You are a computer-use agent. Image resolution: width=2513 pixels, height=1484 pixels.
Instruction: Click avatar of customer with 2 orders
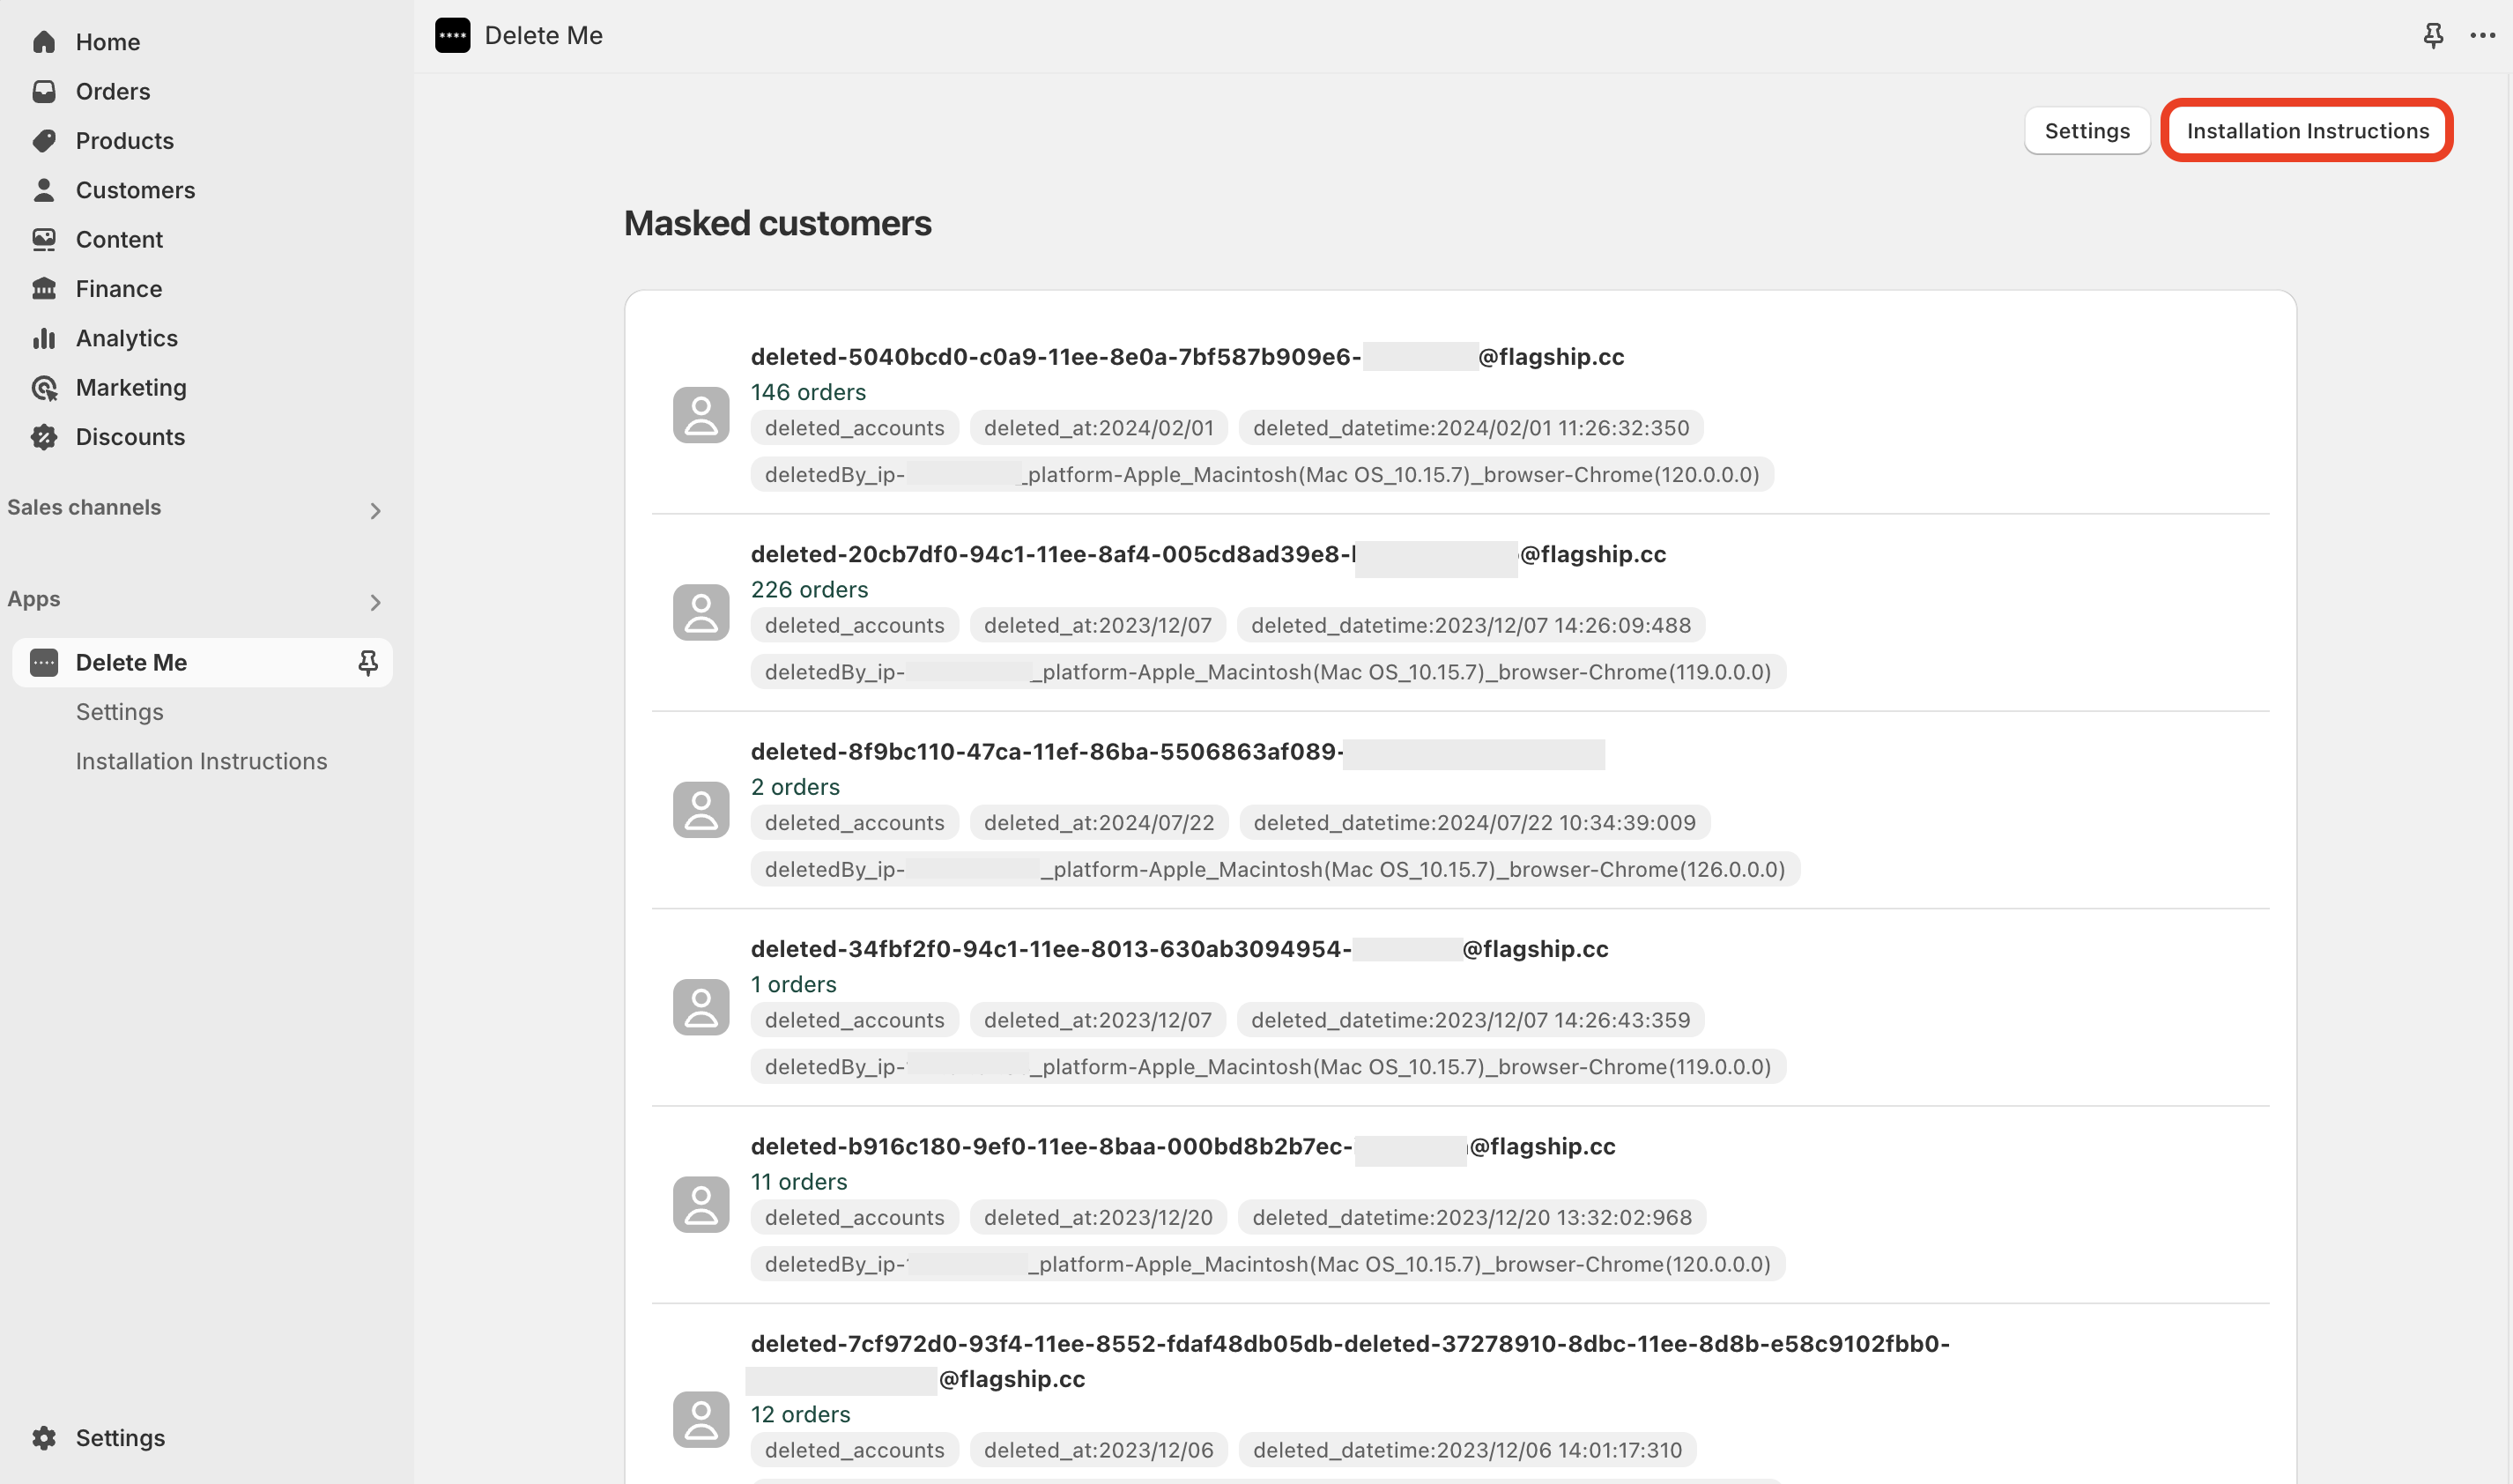tap(701, 810)
